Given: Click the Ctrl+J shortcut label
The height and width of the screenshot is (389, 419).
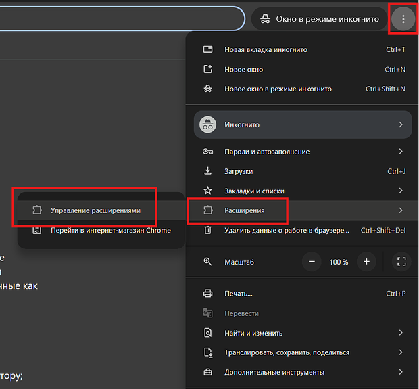Looking at the screenshot, I should click(397, 171).
